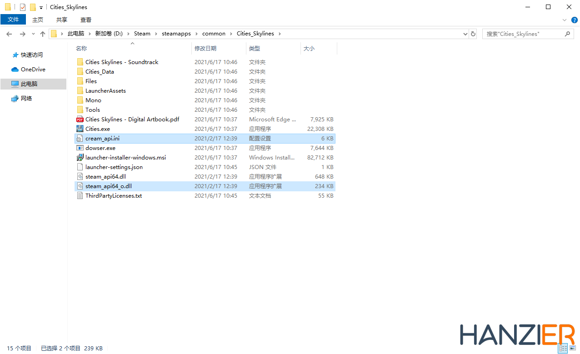Go back with the back arrow

(9, 34)
